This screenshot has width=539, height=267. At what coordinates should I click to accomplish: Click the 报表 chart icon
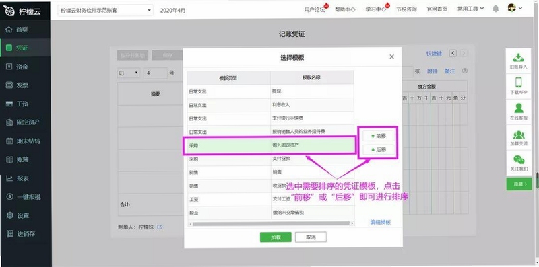point(9,178)
